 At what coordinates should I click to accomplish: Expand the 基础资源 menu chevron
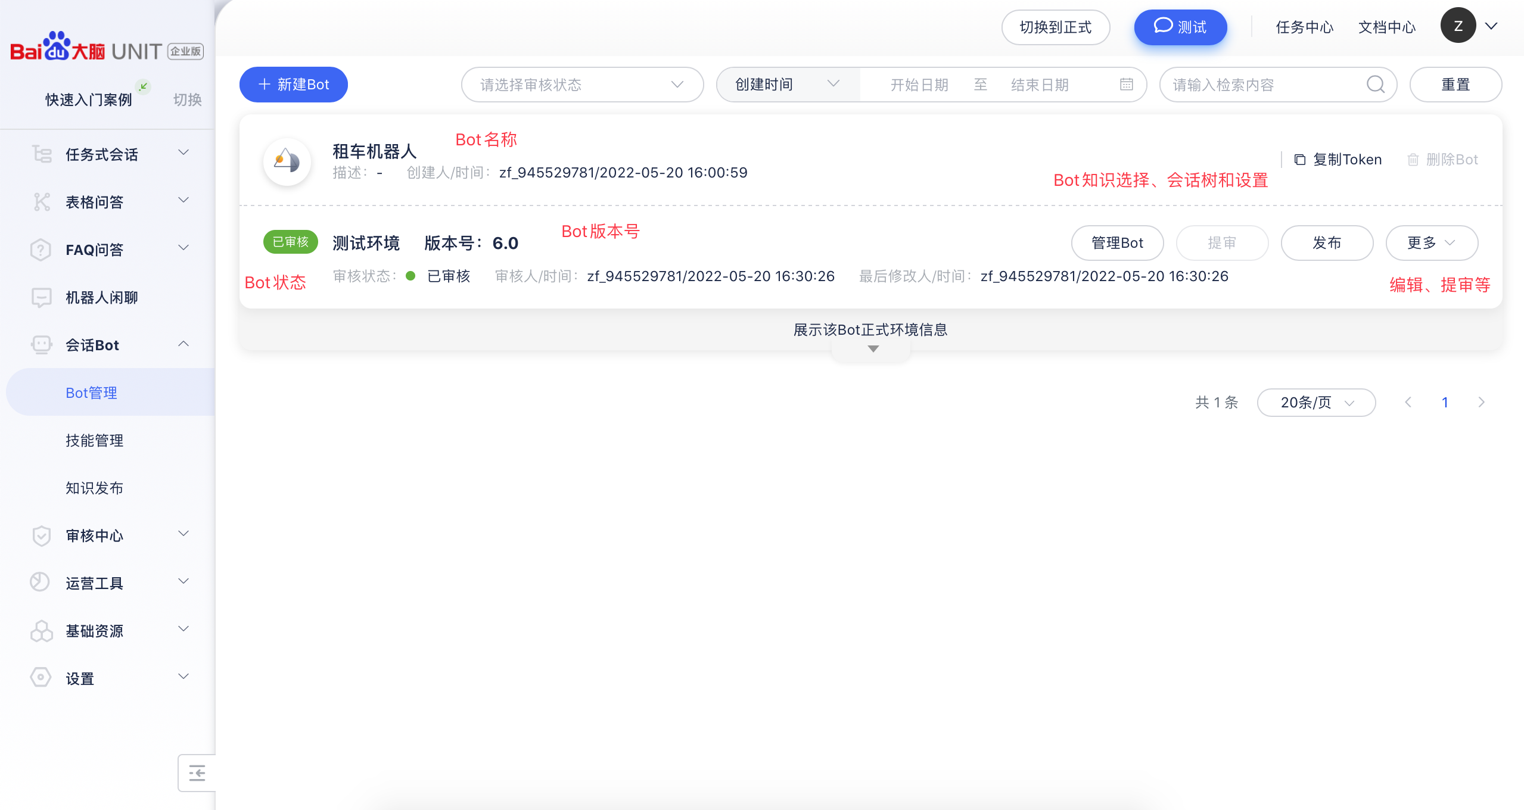click(x=184, y=629)
